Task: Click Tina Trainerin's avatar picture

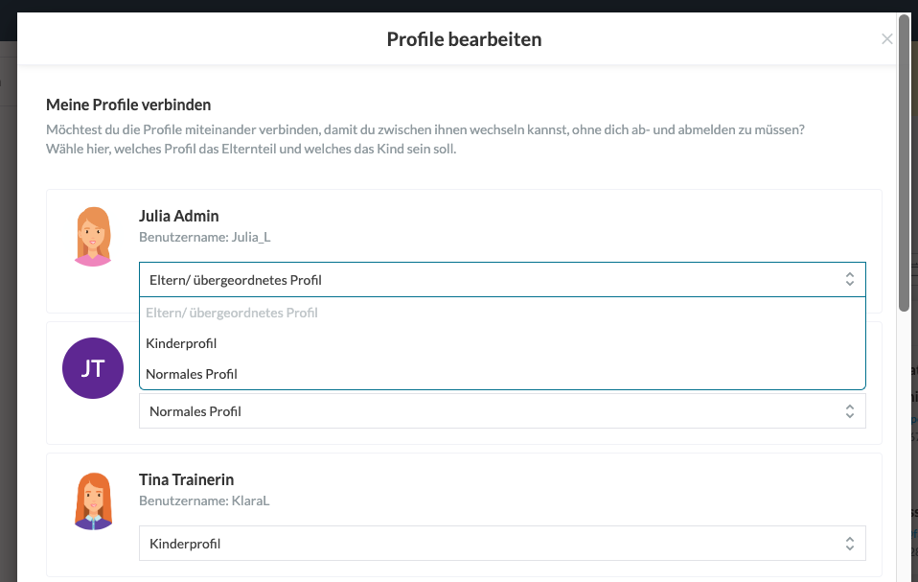Action: tap(93, 501)
